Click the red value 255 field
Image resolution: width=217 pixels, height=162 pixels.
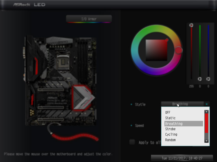click(x=191, y=86)
